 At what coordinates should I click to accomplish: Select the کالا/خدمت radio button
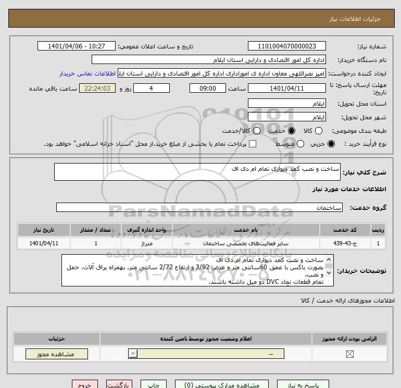257,131
